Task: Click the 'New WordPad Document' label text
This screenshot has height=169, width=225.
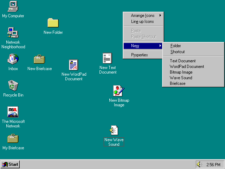Action: point(74,76)
